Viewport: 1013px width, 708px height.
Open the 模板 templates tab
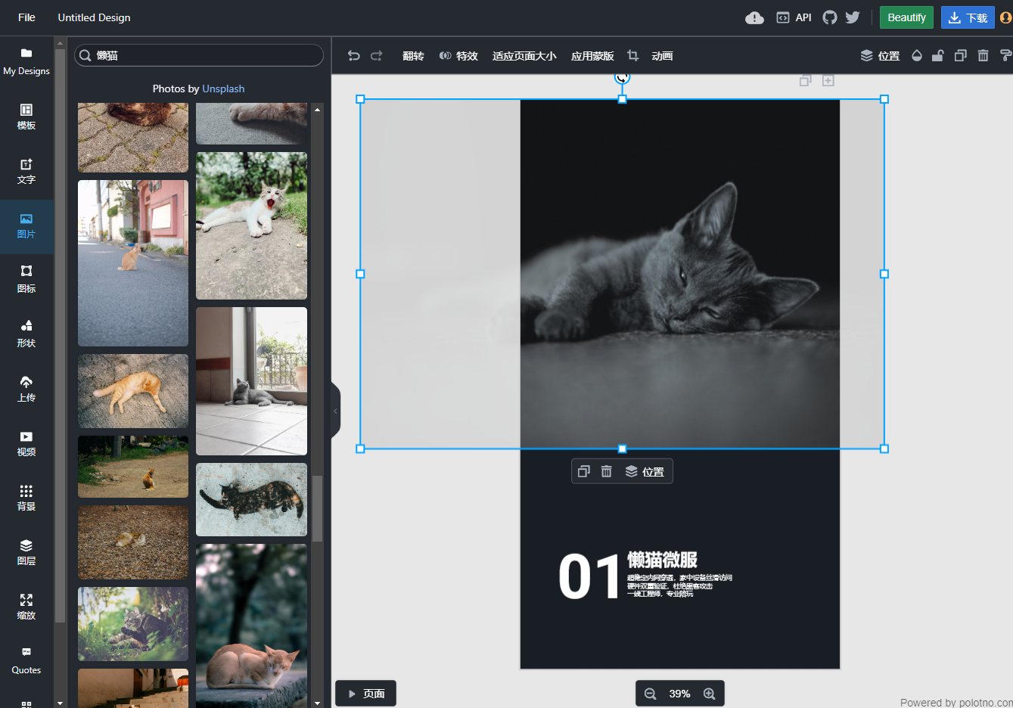pos(26,117)
